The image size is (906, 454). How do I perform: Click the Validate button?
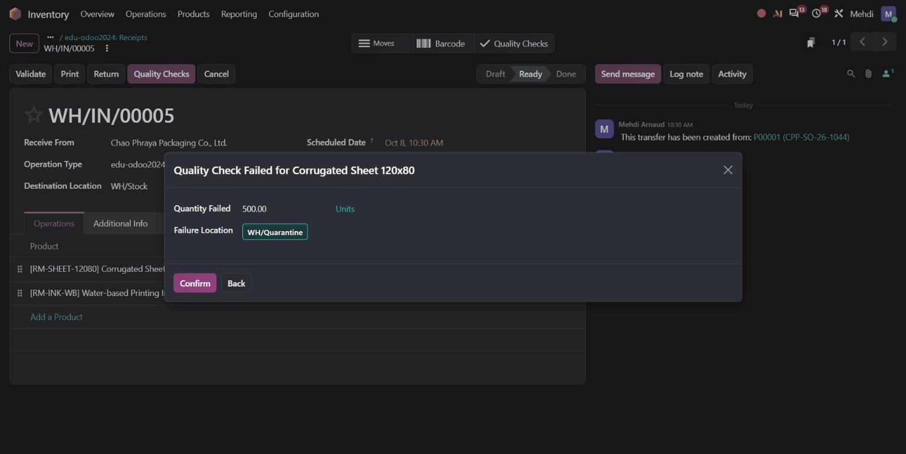pos(31,74)
